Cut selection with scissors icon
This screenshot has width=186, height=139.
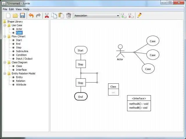coord(47,15)
